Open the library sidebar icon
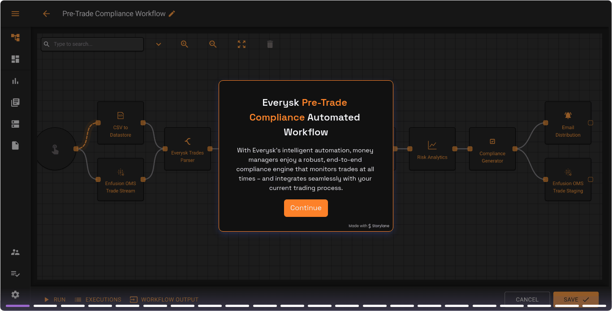 pos(15,103)
